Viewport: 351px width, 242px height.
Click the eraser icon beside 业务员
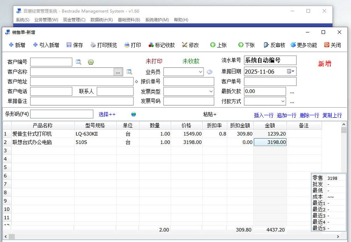pos(210,72)
